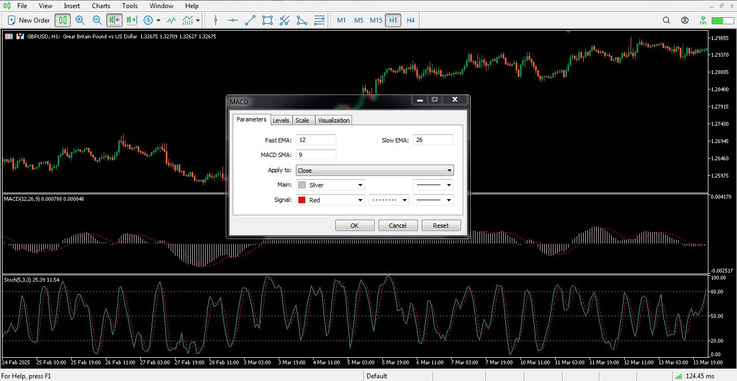This screenshot has width=737, height=381.
Task: Open the Main line width dropdown
Action: click(x=433, y=185)
